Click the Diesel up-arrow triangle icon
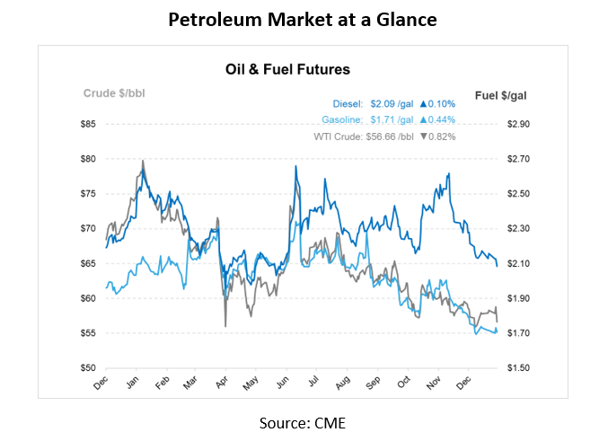 pyautogui.click(x=423, y=103)
